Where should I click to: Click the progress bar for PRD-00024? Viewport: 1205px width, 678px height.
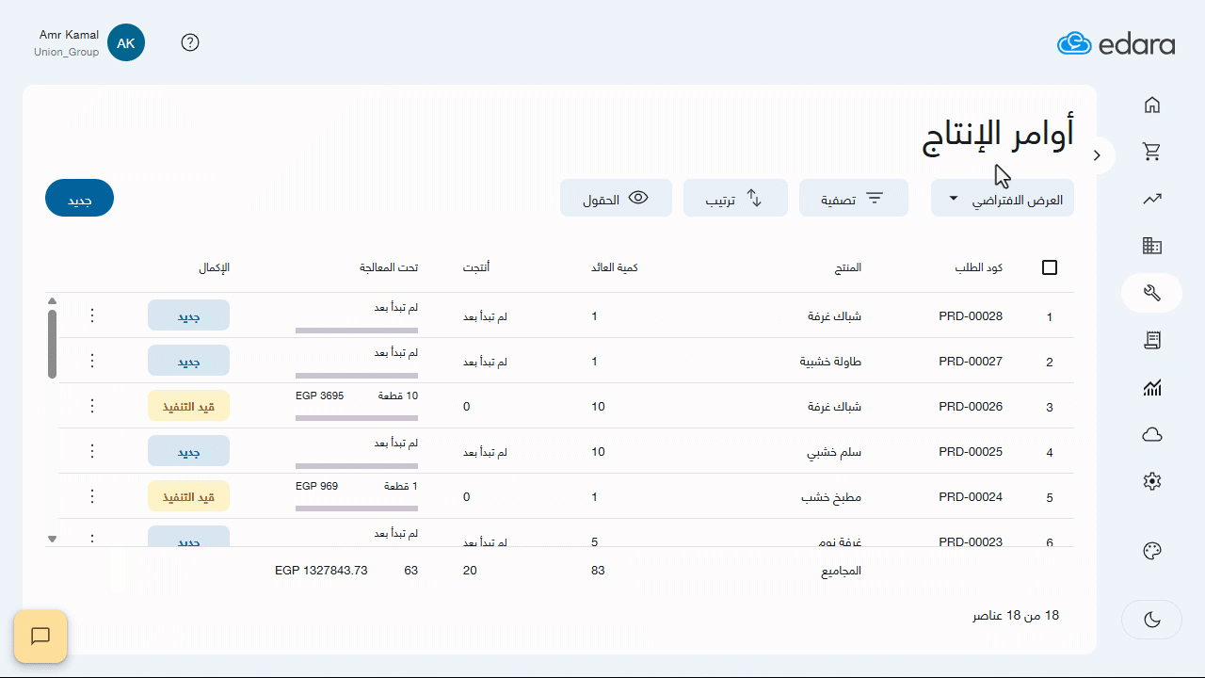tap(357, 508)
